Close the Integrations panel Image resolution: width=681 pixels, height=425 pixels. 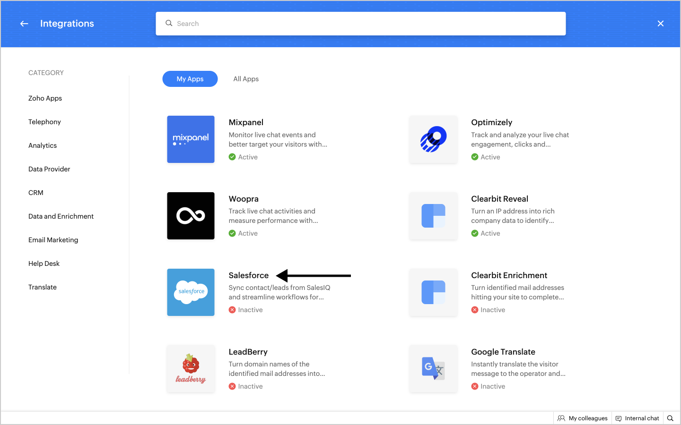coord(661,24)
